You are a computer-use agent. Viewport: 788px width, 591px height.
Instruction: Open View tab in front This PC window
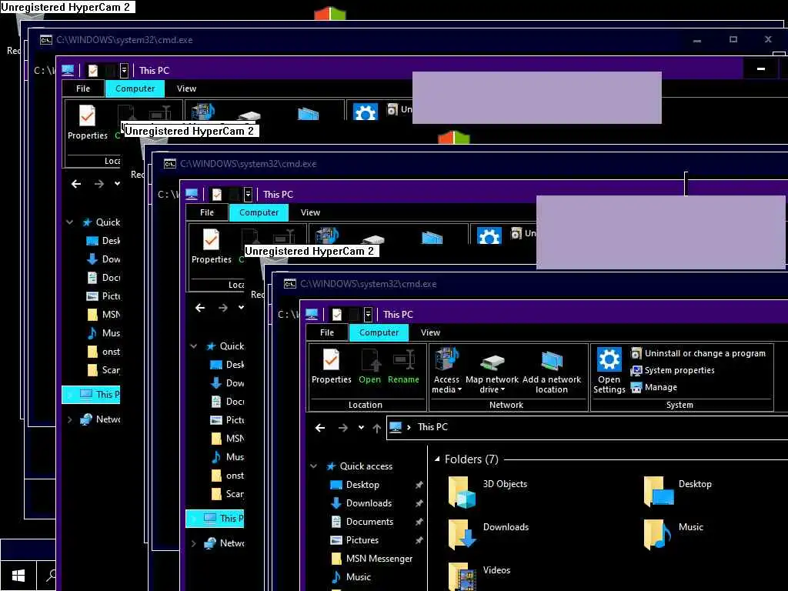[430, 332]
